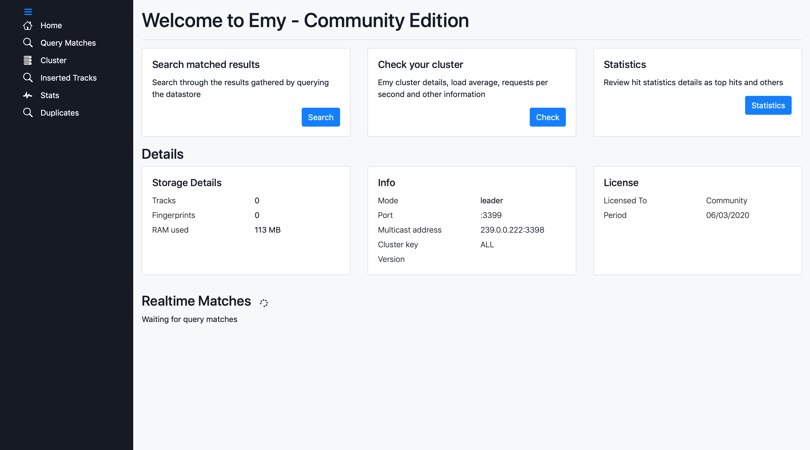Open the Inserted Tracks page
Screen dimensions: 810x450
68,78
